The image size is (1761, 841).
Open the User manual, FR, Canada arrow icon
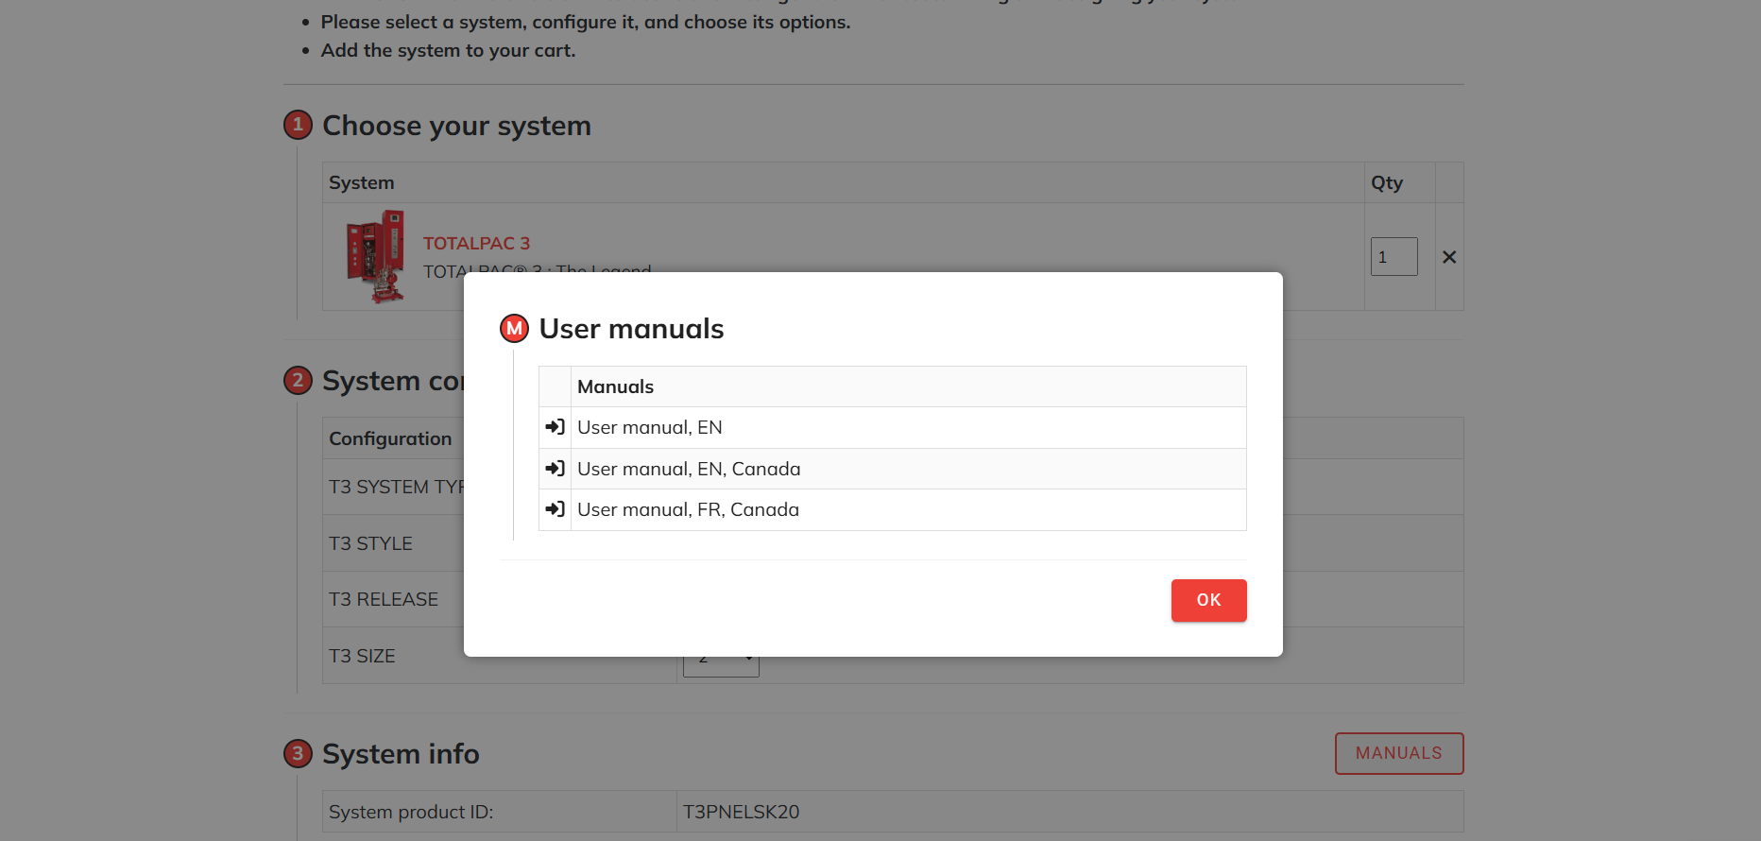[x=555, y=509]
